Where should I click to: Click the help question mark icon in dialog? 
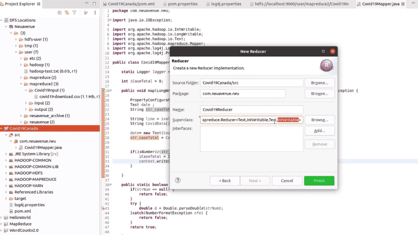click(x=178, y=180)
